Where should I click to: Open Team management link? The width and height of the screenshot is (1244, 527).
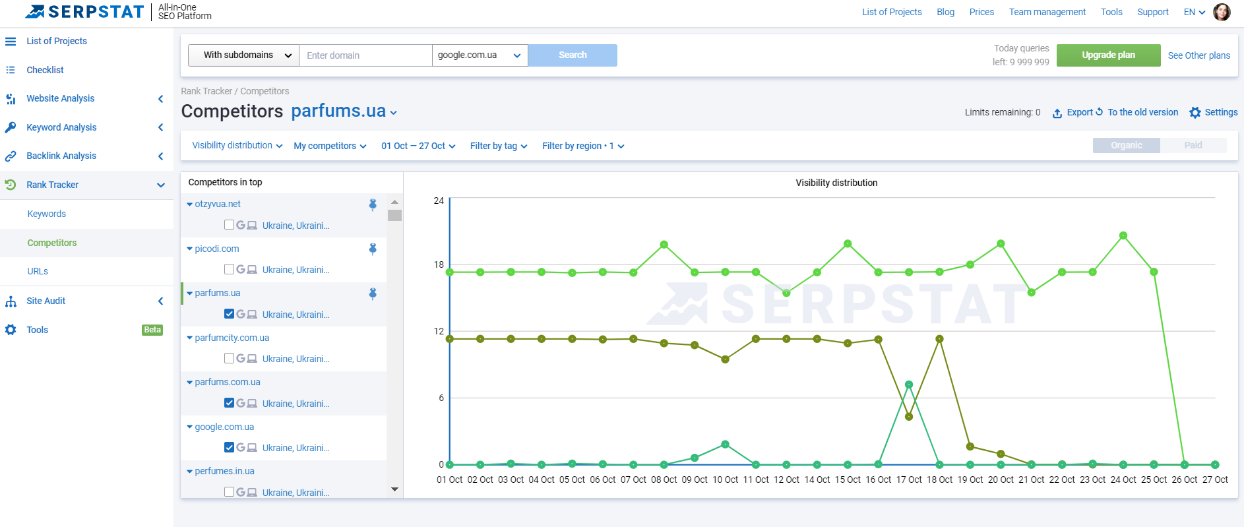pos(1047,12)
